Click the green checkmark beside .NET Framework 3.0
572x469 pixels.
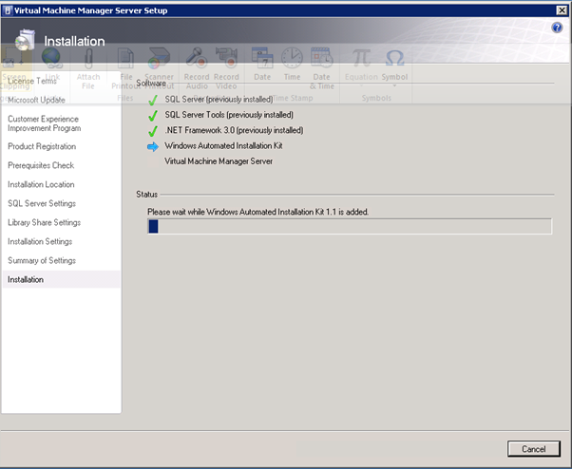coord(153,131)
